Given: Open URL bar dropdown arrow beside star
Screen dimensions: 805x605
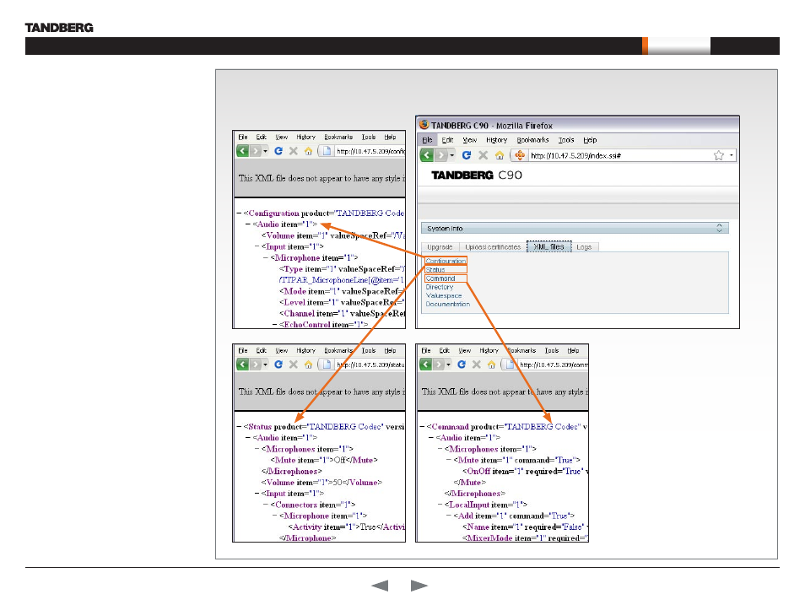Looking at the screenshot, I should click(x=732, y=155).
